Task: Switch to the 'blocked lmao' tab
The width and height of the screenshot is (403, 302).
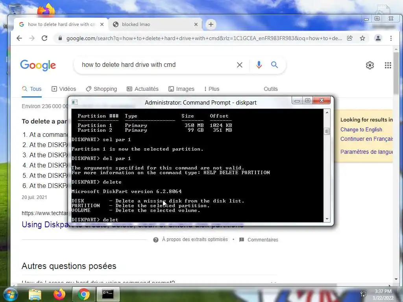Action: [155, 24]
